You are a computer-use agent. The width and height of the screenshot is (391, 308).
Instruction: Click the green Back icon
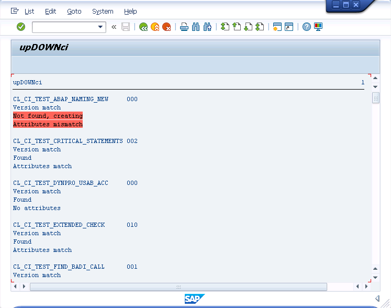point(143,27)
